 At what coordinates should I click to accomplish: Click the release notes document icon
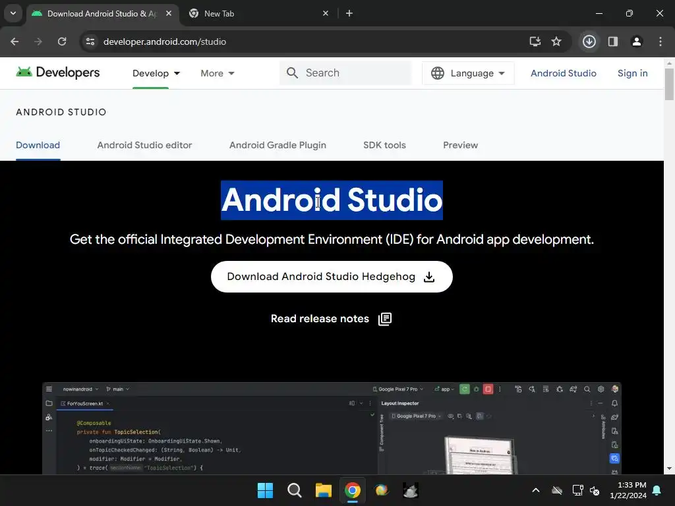[385, 319]
